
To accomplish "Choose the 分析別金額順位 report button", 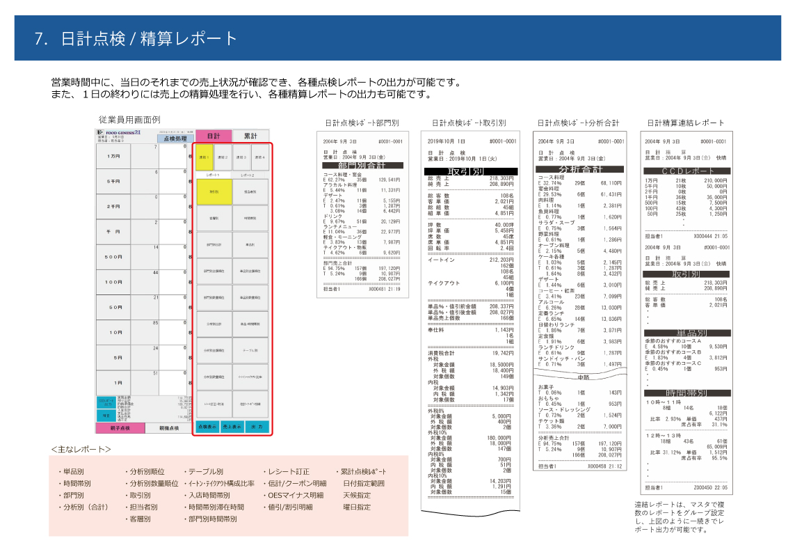I will pyautogui.click(x=214, y=350).
